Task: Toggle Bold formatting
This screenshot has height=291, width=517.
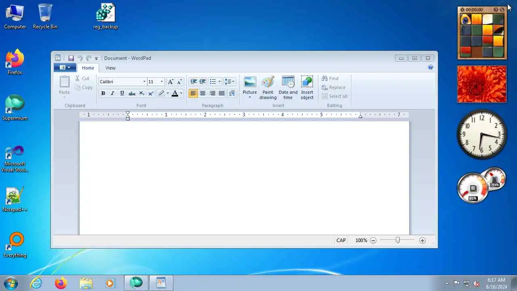Action: tap(103, 93)
